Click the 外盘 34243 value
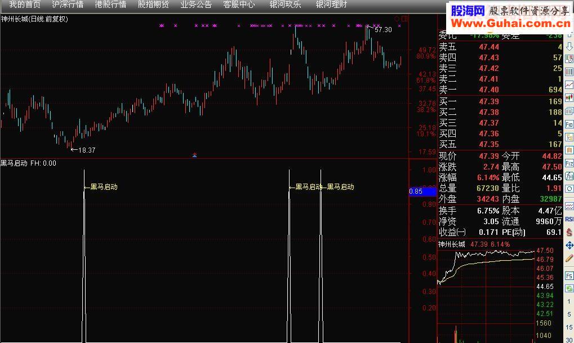 pos(488,199)
